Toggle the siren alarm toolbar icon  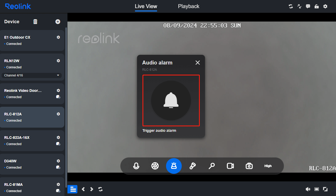tap(174, 166)
